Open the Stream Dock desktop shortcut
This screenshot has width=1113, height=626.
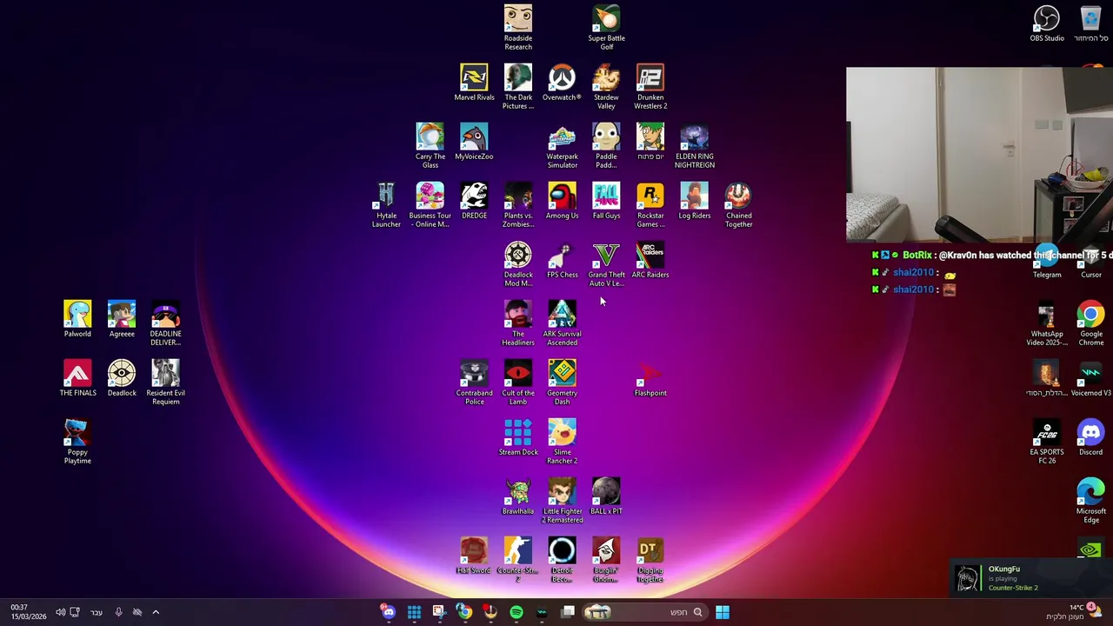[x=518, y=437]
